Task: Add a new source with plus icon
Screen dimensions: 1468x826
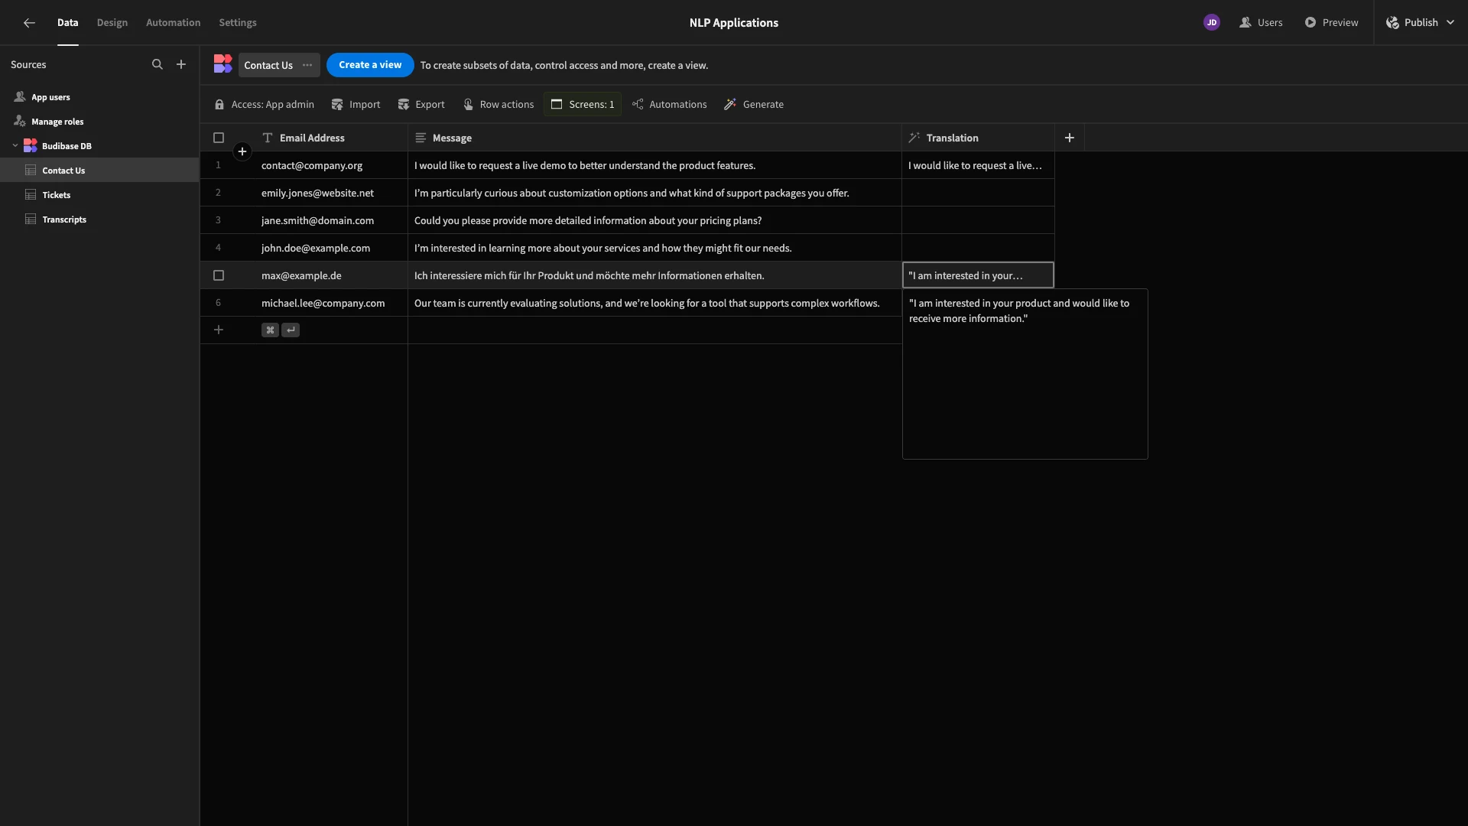Action: 181,65
